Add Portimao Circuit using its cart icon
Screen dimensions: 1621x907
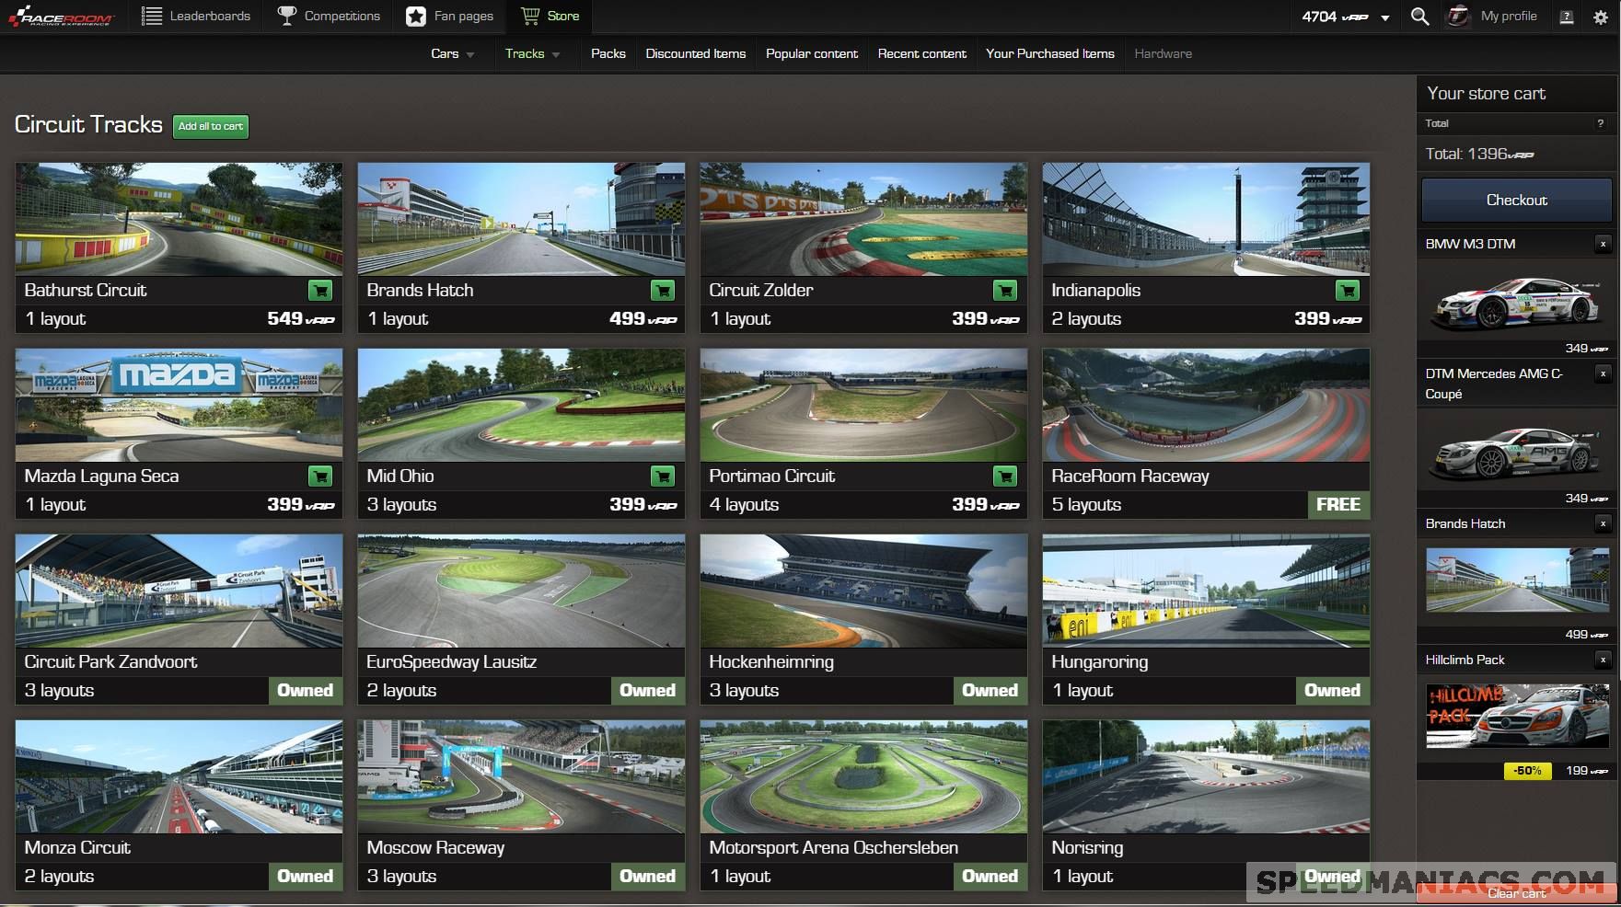tap(1005, 476)
